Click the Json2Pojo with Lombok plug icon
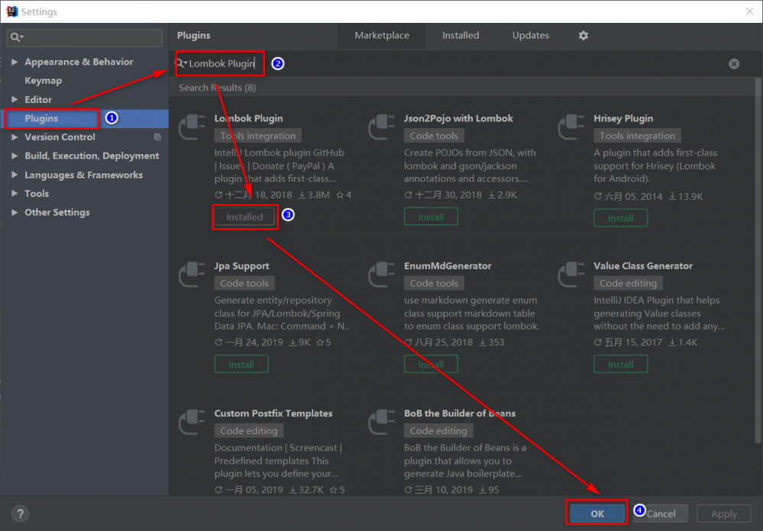763x531 pixels. pos(382,127)
